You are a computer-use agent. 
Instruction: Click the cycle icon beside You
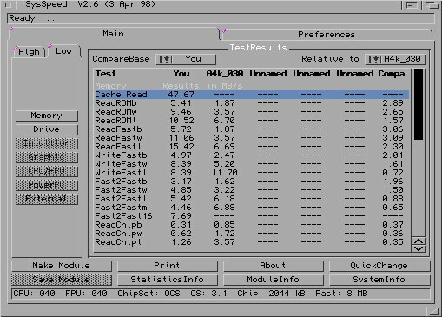tap(164, 59)
